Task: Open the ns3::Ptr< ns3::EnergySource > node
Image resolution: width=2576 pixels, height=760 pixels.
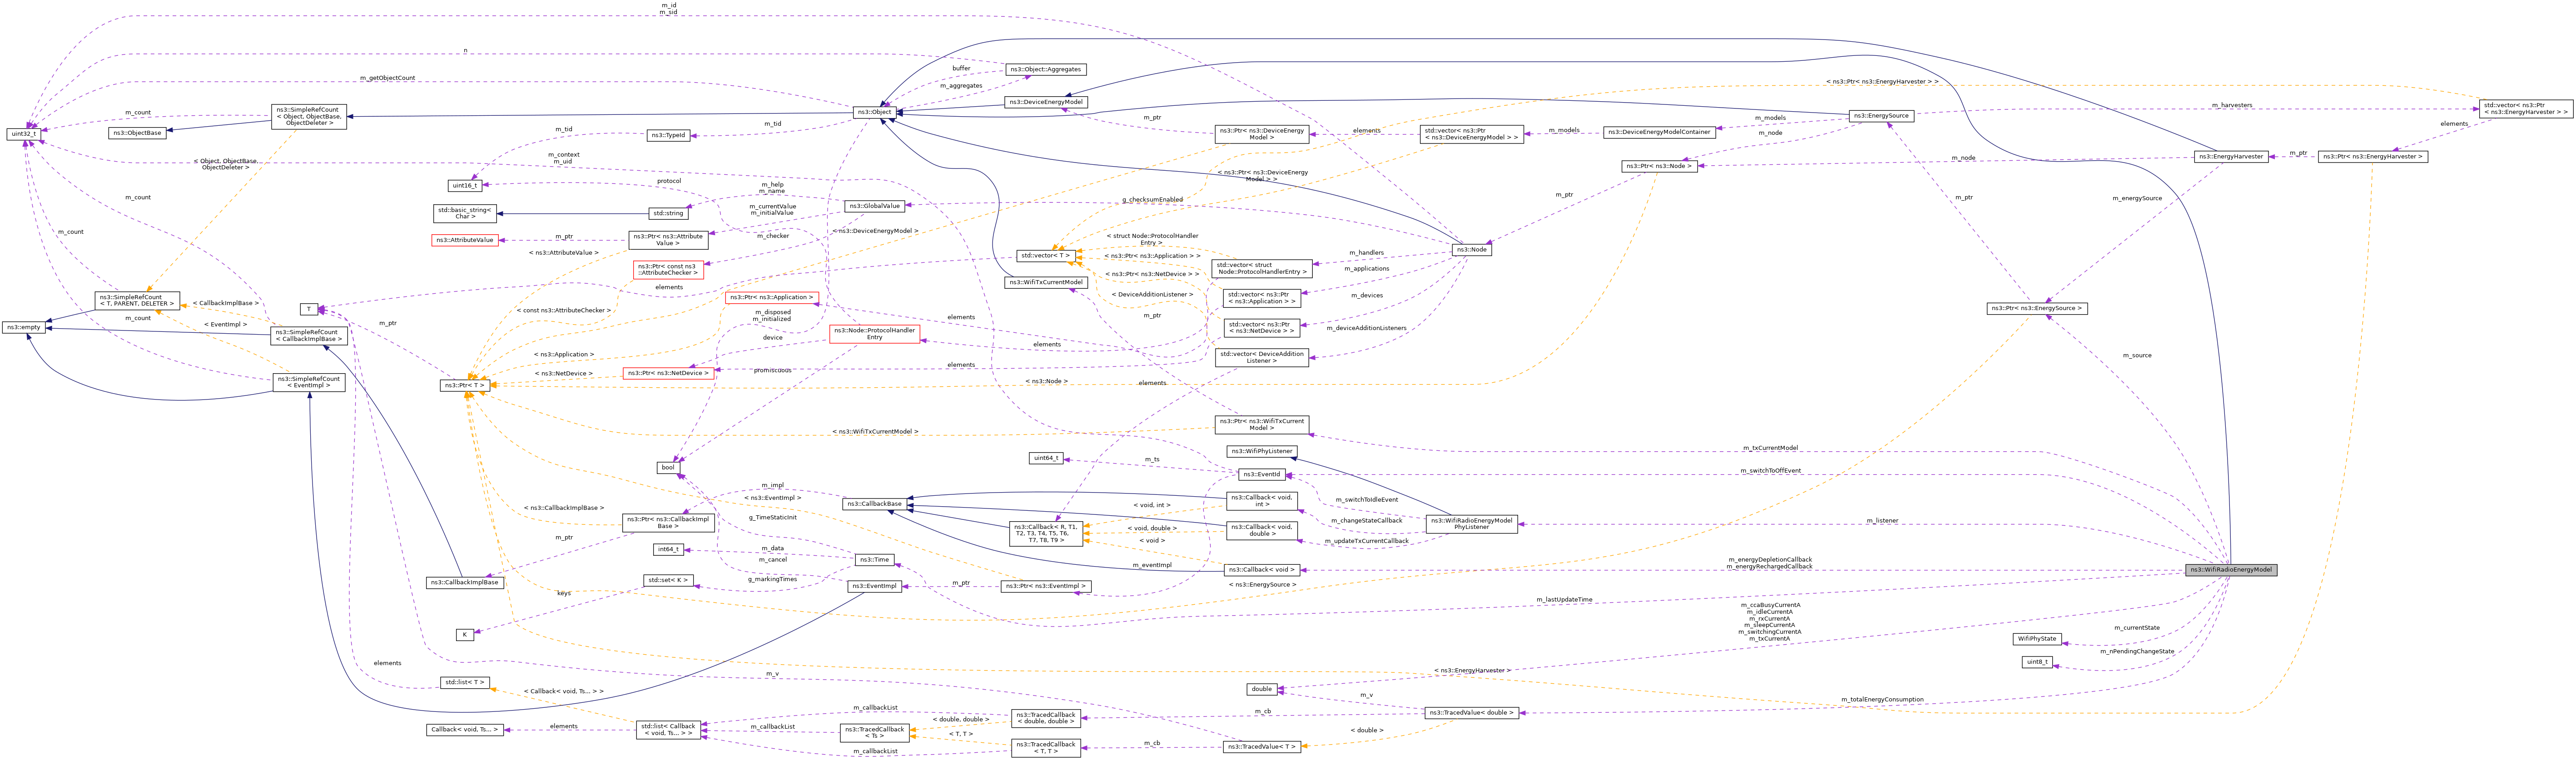Action: 2037,309
